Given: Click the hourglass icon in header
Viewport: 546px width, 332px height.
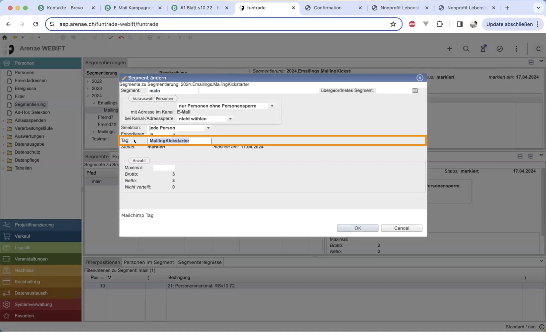Looking at the screenshot, I should pos(483,49).
